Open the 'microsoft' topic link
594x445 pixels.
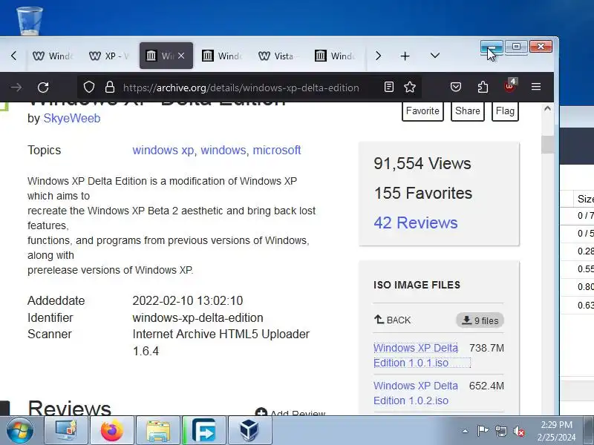pyautogui.click(x=277, y=151)
